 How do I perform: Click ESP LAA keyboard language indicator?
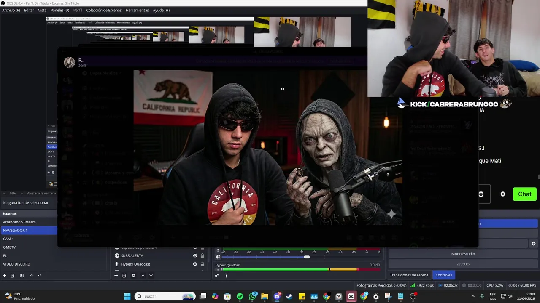pos(493,296)
